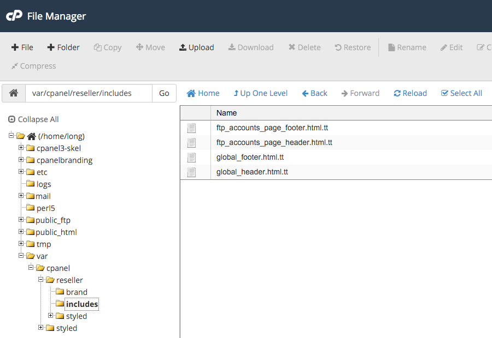Click the Reload icon button
492x338 pixels.
(x=410, y=93)
